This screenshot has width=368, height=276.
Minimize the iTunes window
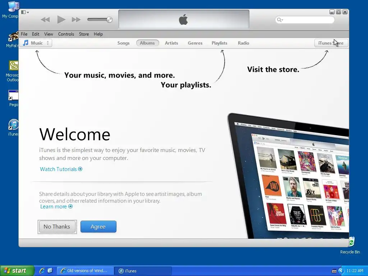pyautogui.click(x=332, y=12)
